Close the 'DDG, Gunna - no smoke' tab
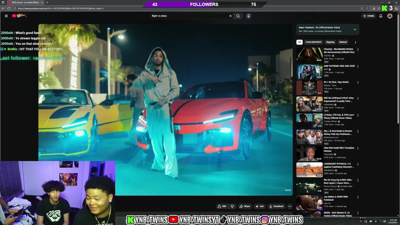This screenshot has width=400, height=225. coord(42,2)
